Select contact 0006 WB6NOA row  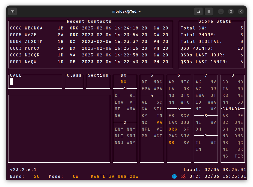(x=89, y=28)
